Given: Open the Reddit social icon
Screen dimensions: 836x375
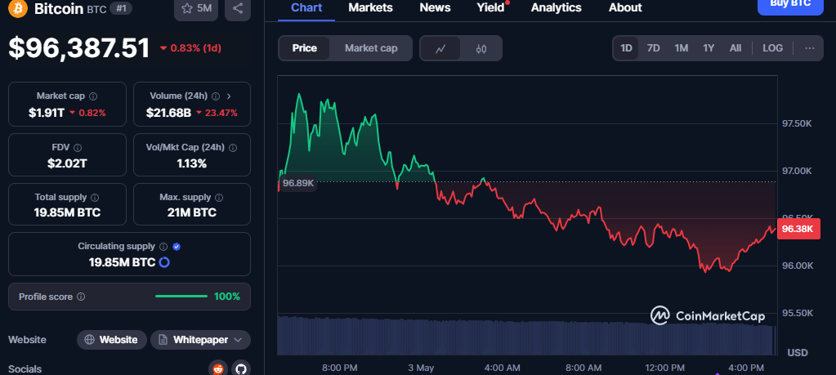Looking at the screenshot, I should [x=217, y=368].
